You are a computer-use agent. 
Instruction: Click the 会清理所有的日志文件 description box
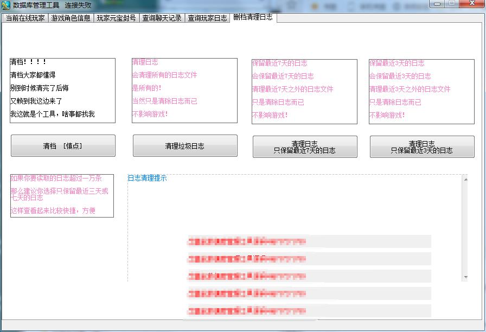pyautogui.click(x=184, y=91)
